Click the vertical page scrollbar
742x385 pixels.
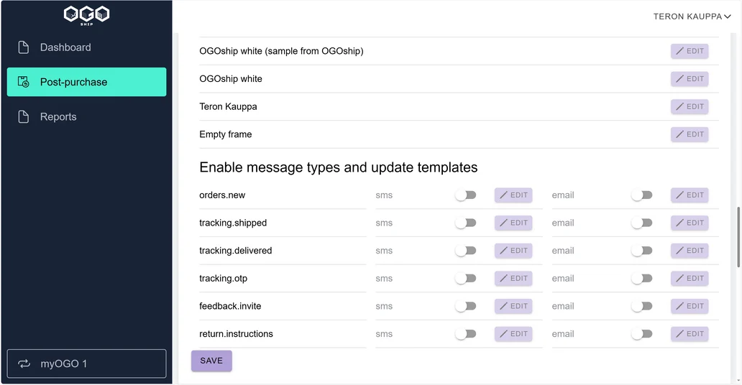coord(738,236)
